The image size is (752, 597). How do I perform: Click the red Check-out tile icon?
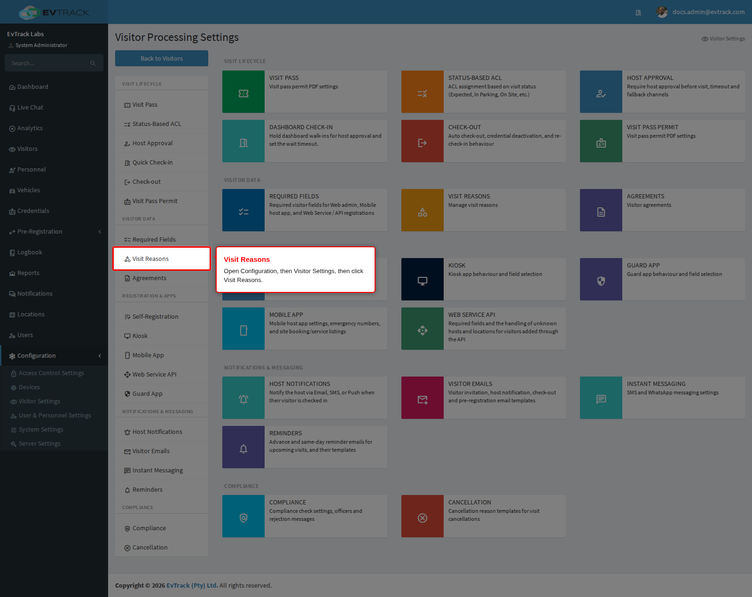pos(423,141)
